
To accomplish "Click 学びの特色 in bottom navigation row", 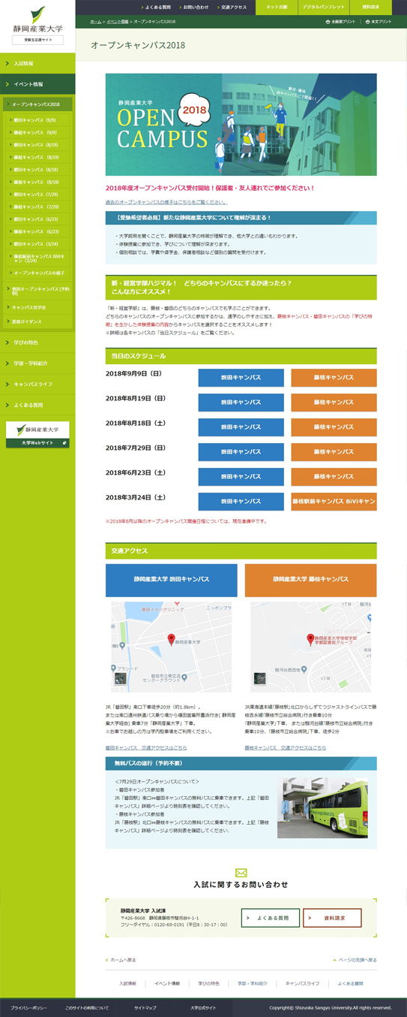I will pyautogui.click(x=208, y=983).
